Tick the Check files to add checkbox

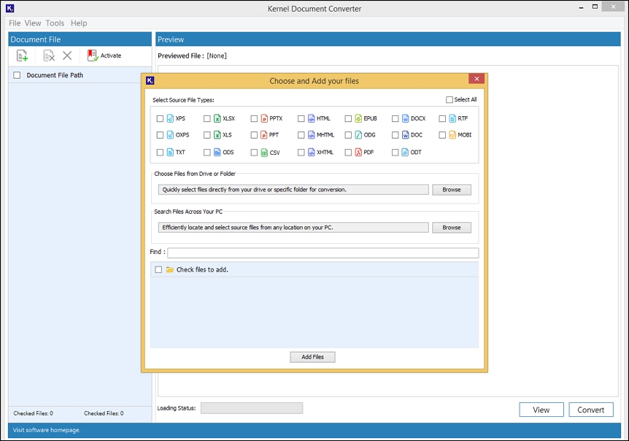[x=158, y=269]
